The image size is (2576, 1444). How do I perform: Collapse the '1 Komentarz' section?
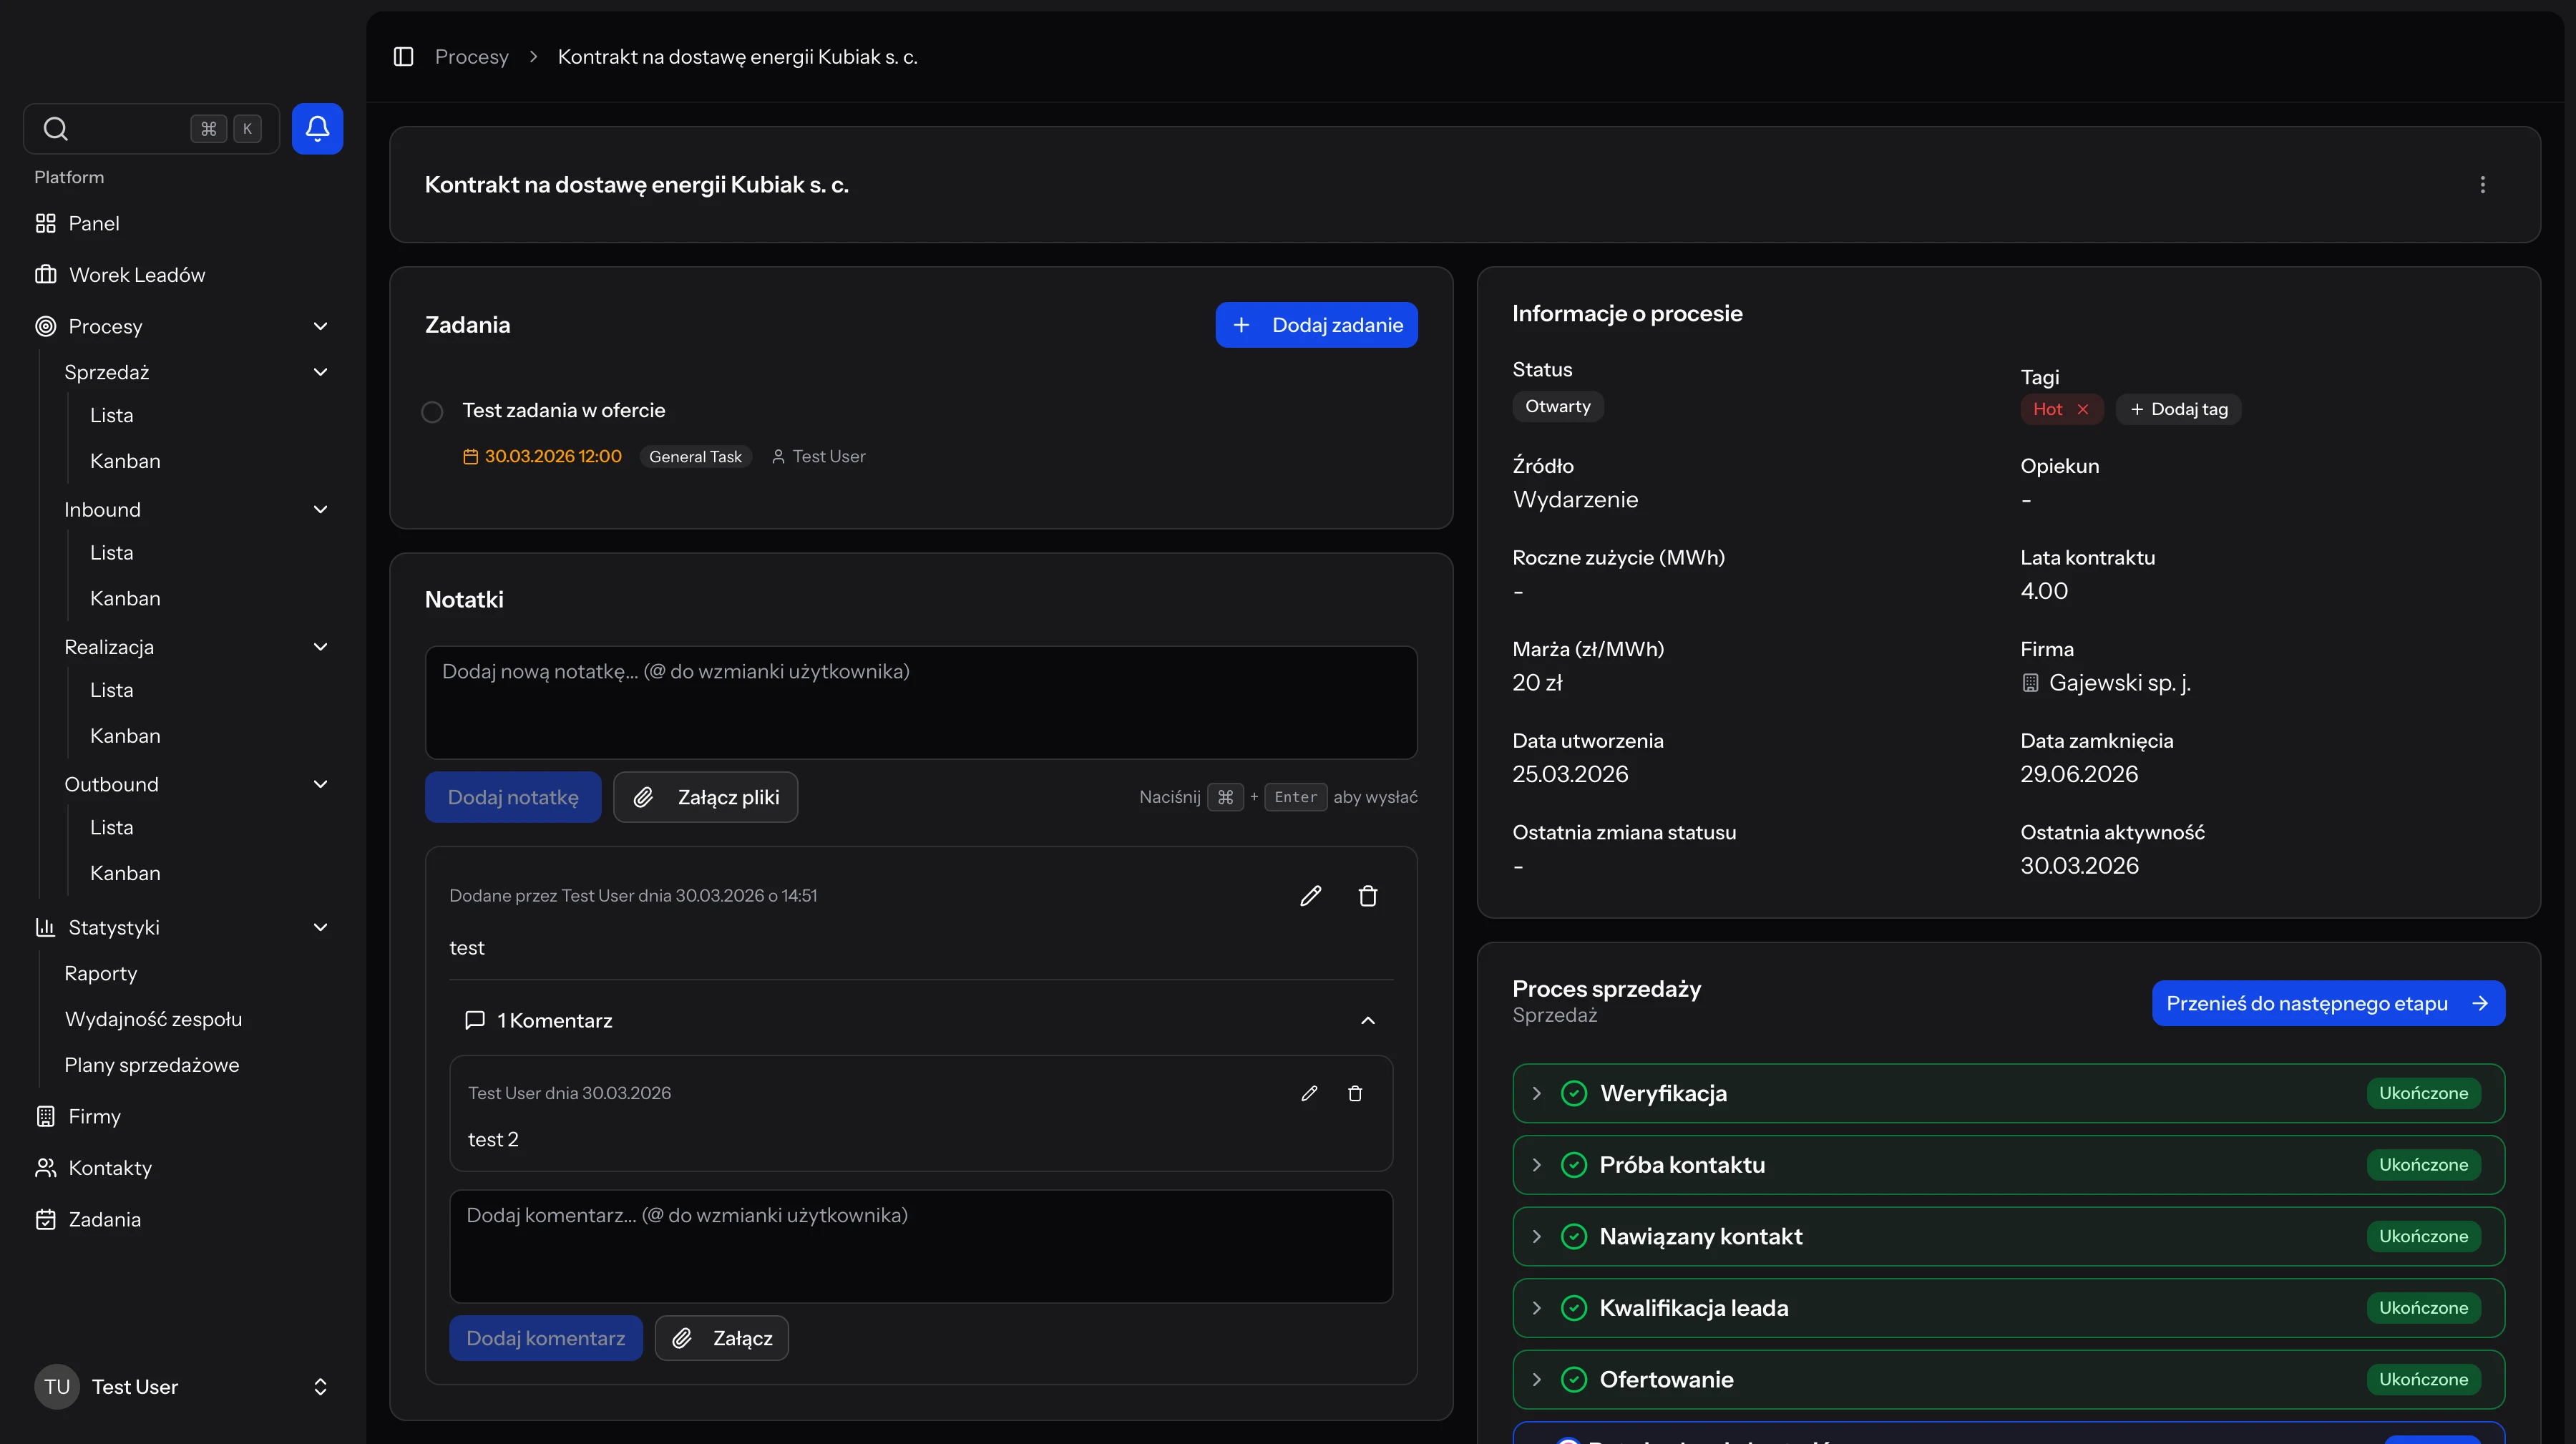click(x=1367, y=1020)
